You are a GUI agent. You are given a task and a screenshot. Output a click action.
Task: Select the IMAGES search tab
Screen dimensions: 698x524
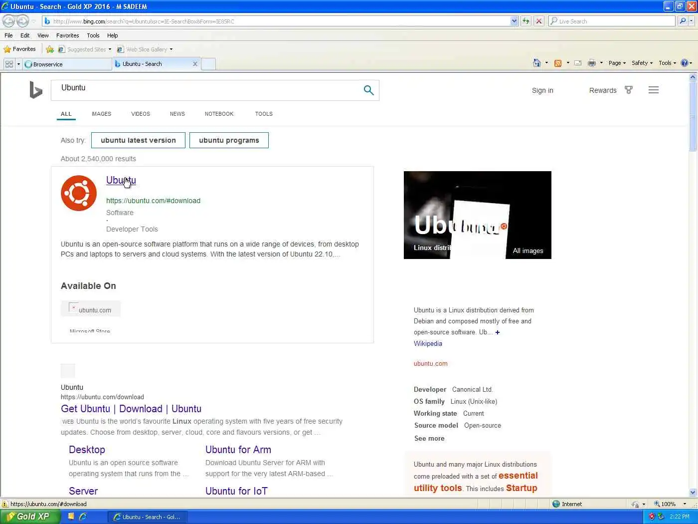(x=101, y=114)
